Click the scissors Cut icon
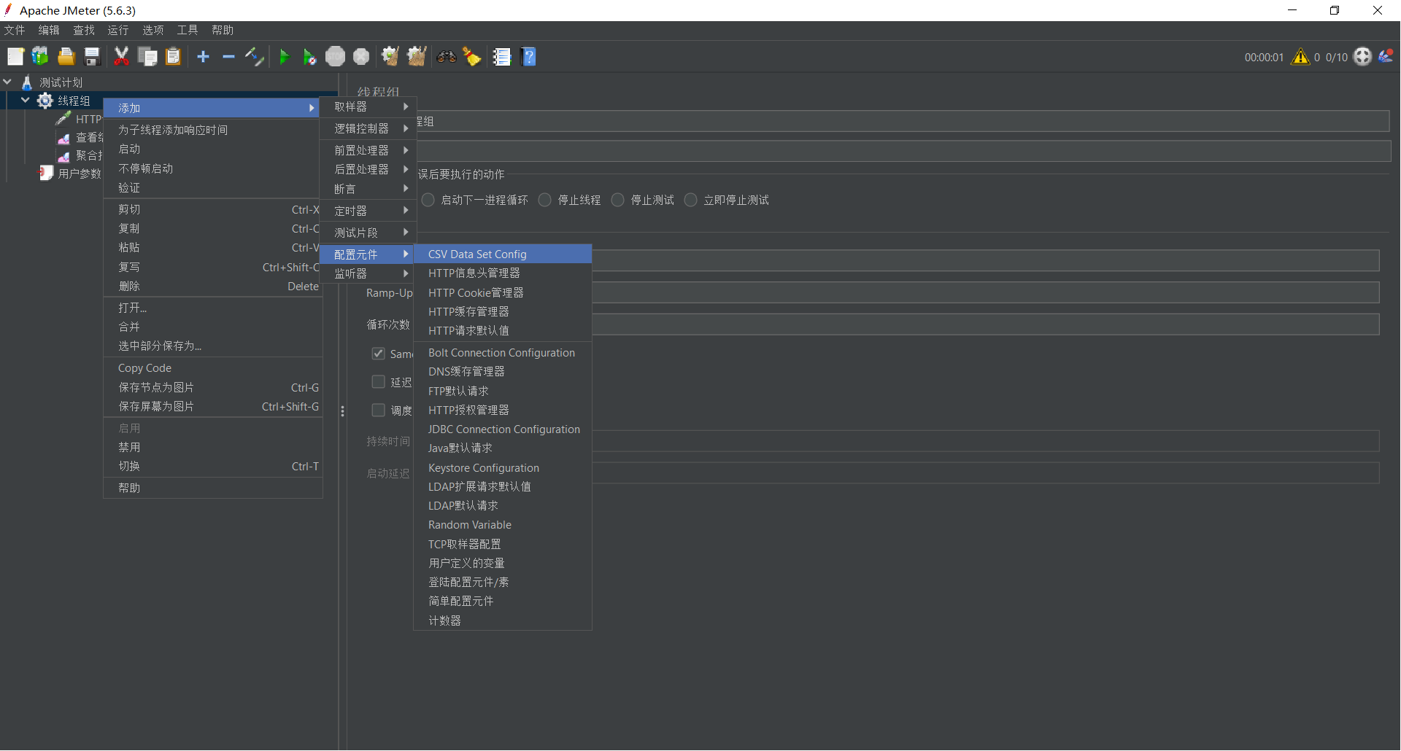 (121, 57)
